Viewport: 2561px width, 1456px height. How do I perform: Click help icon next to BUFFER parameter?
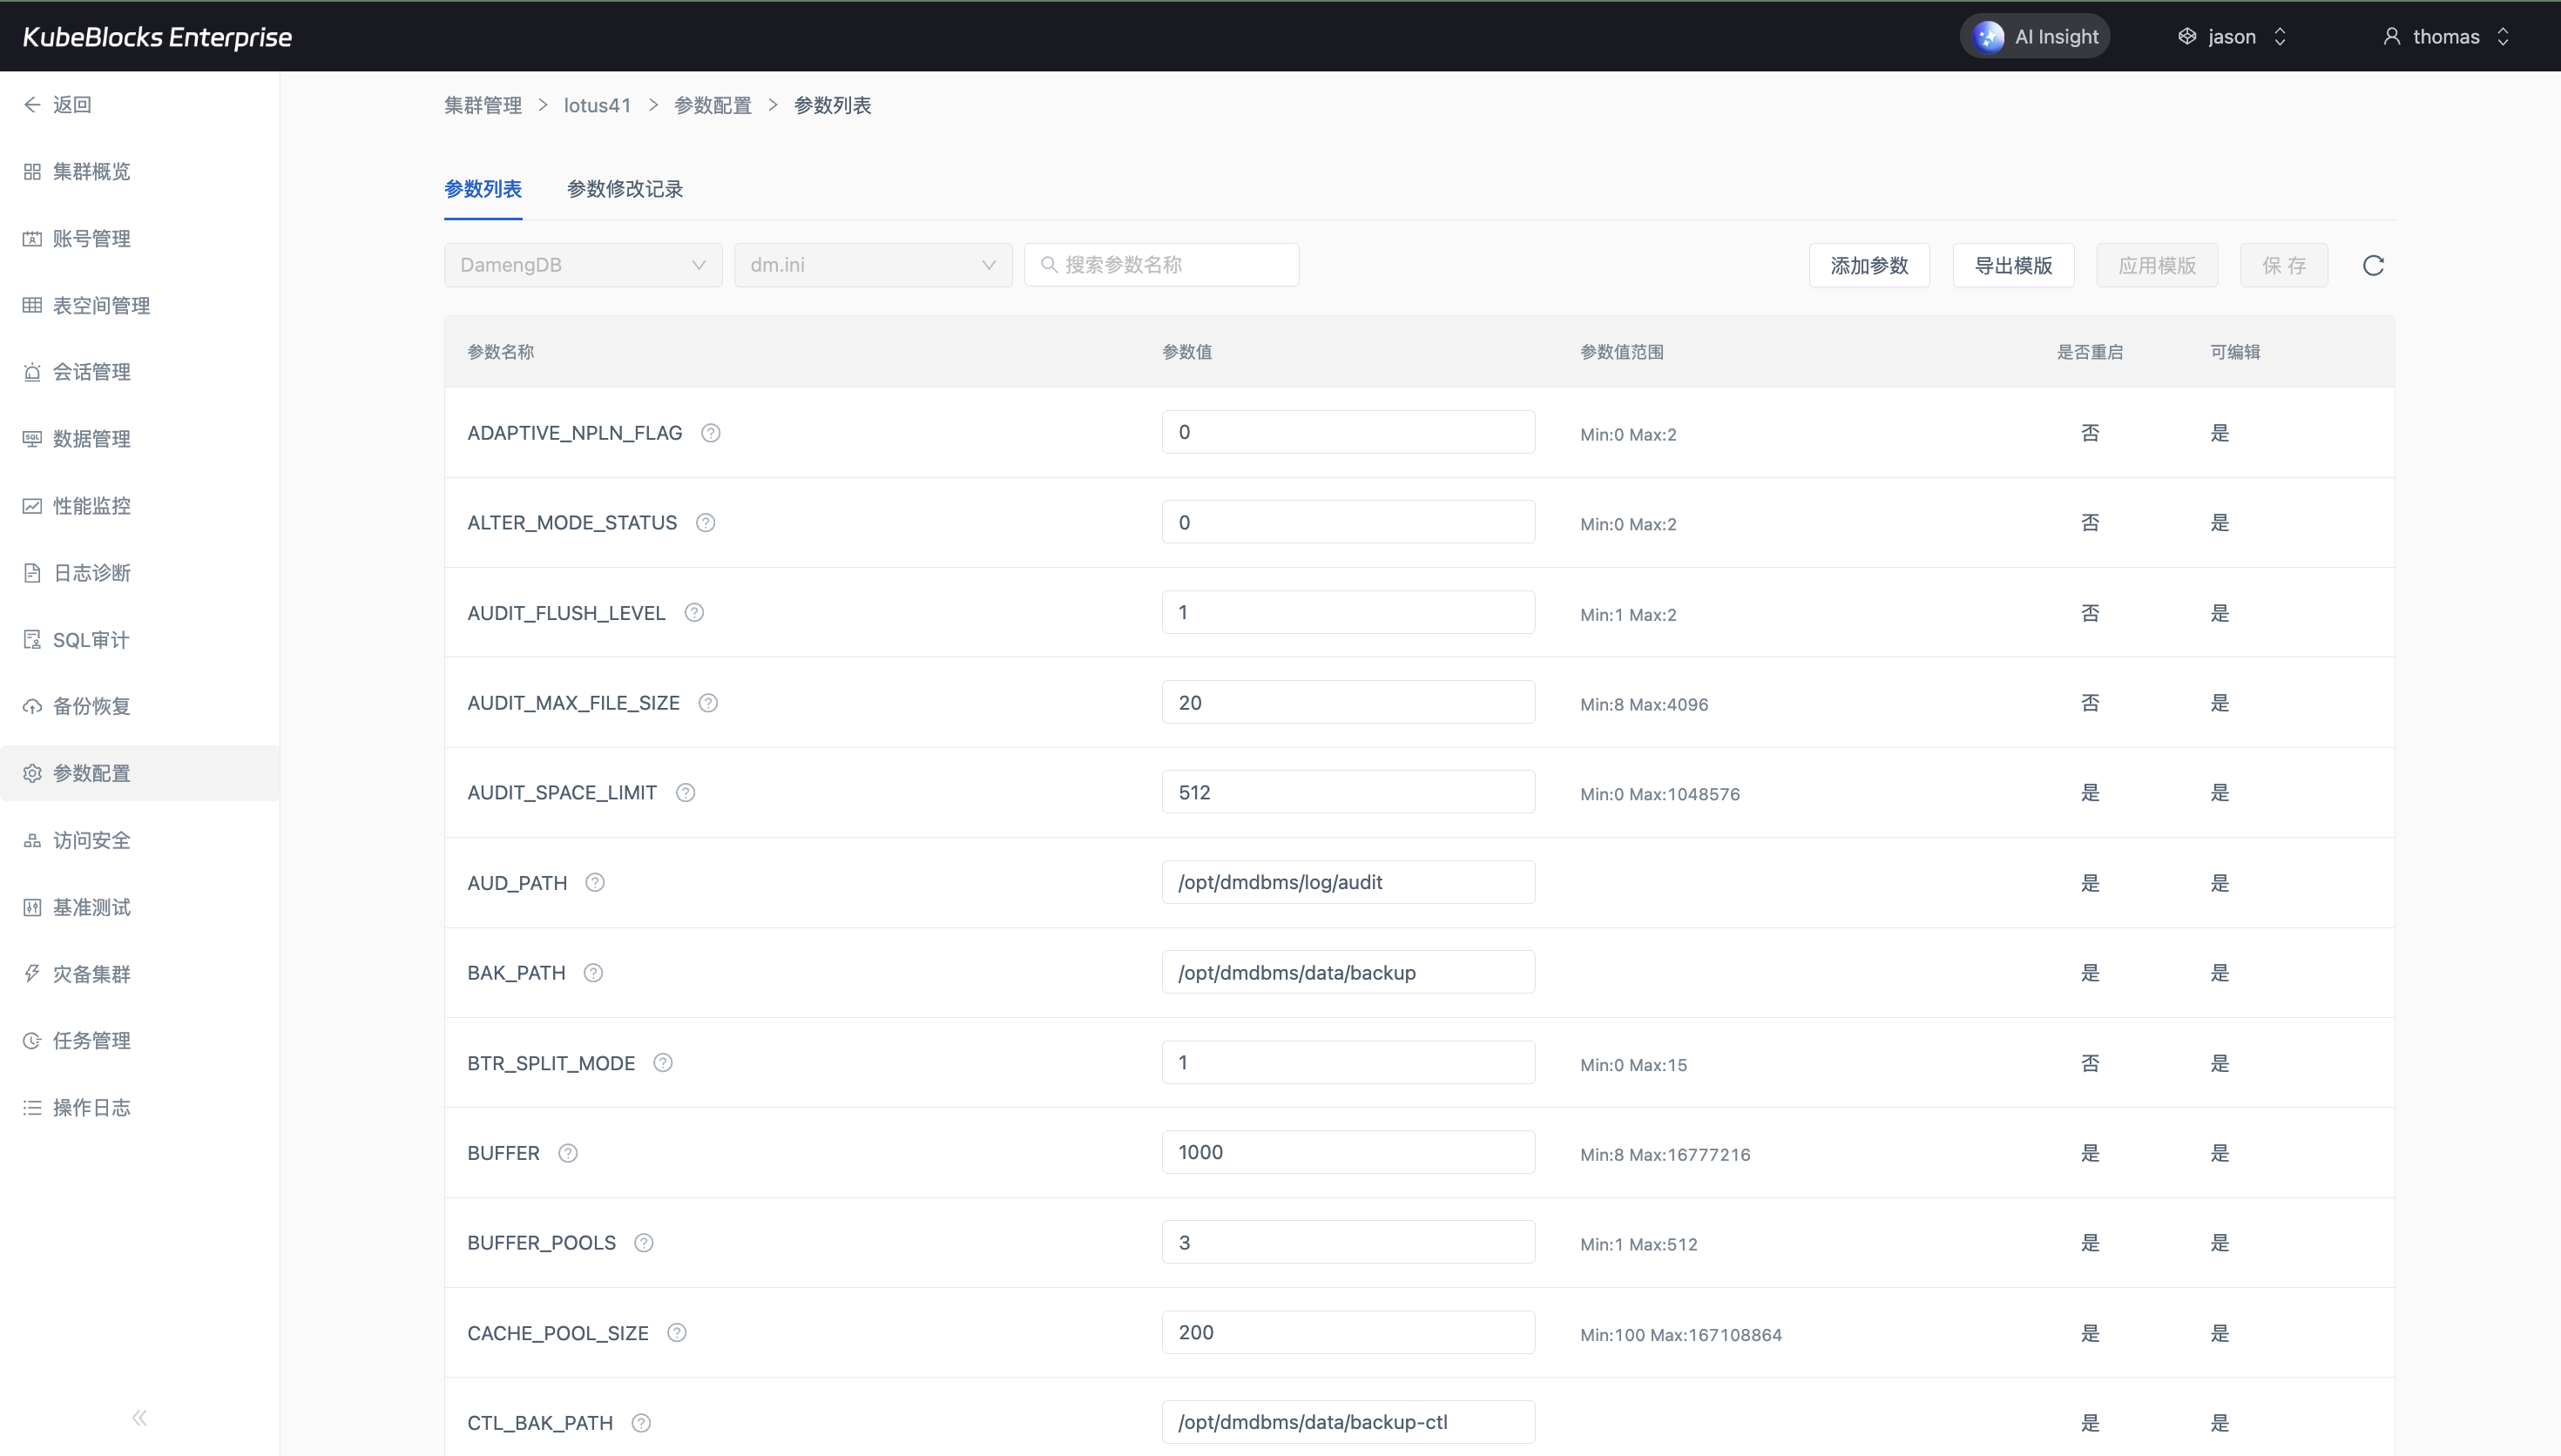click(568, 1153)
